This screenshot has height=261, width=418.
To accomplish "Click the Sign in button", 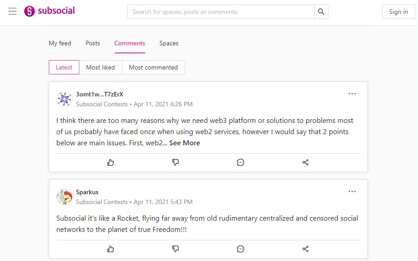I will coord(398,12).
